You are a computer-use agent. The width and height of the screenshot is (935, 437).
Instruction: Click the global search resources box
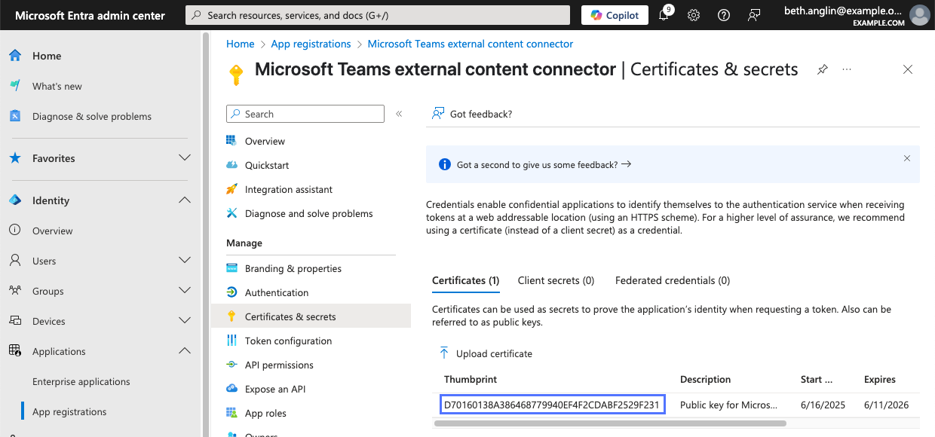[378, 15]
